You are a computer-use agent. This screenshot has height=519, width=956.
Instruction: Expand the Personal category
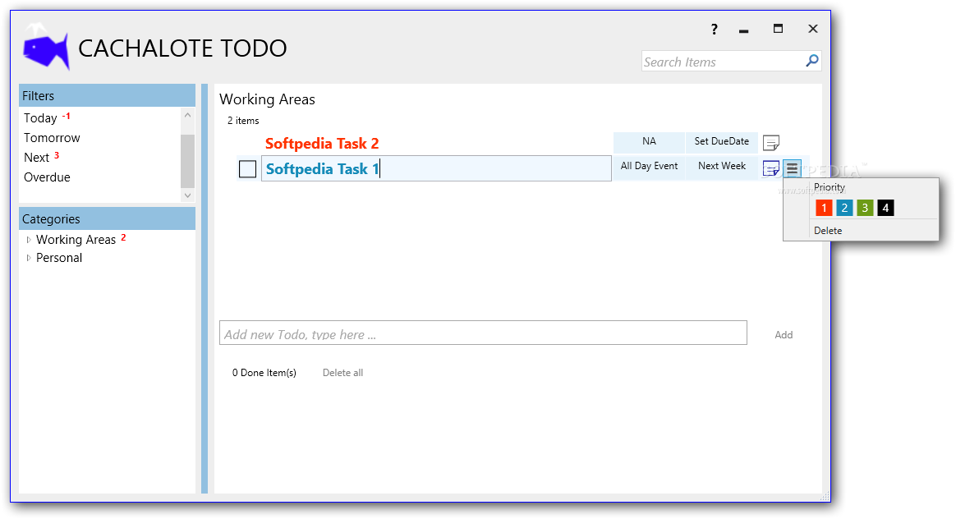point(29,258)
